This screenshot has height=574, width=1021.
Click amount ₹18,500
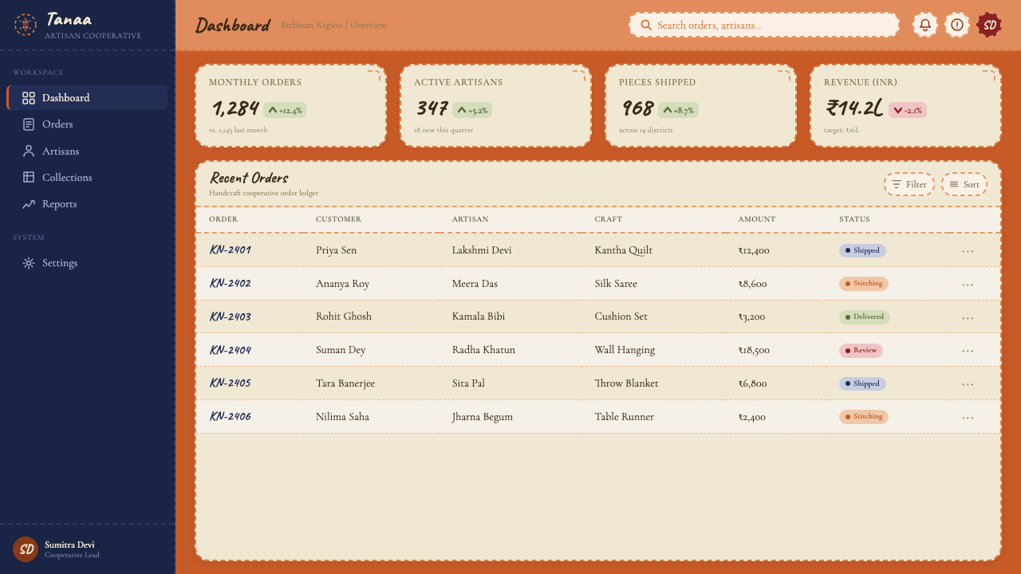754,350
